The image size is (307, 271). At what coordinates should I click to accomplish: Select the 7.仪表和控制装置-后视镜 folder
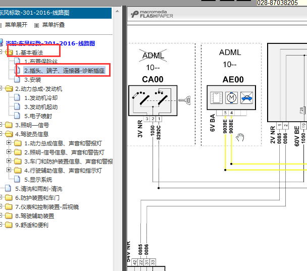[x=47, y=207]
